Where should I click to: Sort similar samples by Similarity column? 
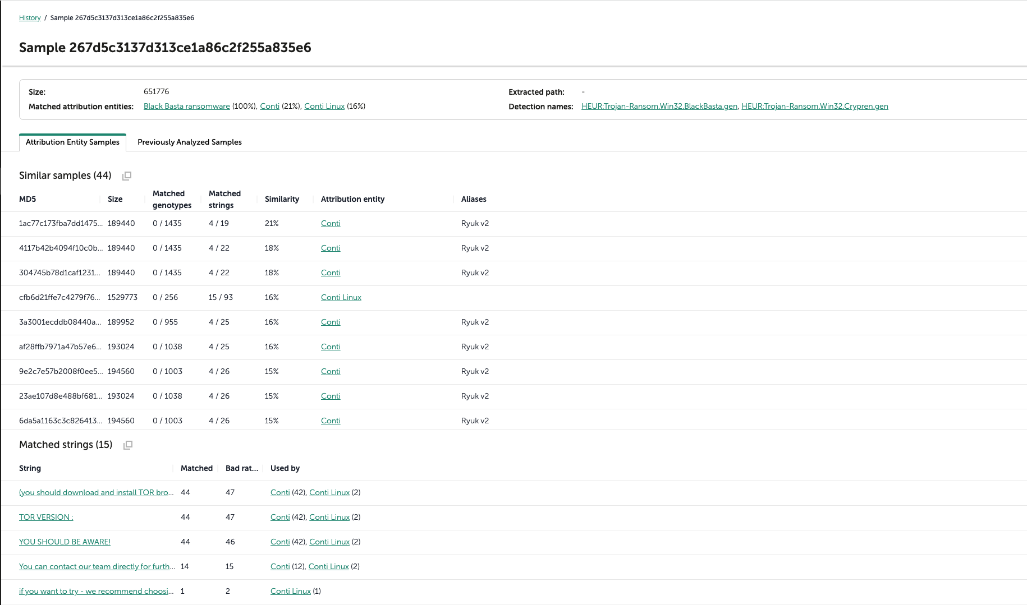coord(282,199)
